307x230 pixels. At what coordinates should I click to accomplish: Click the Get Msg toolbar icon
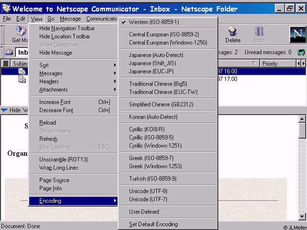coord(21,31)
